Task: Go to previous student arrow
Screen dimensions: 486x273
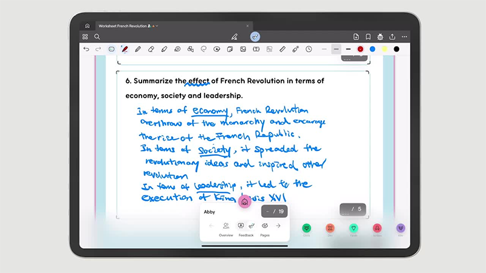Action: 211,226
